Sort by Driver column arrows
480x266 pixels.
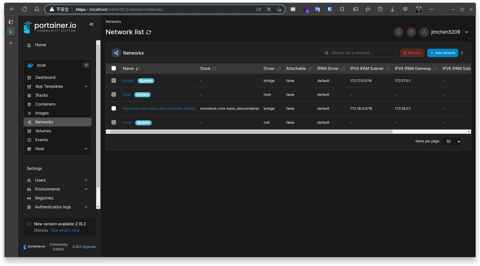click(x=278, y=69)
